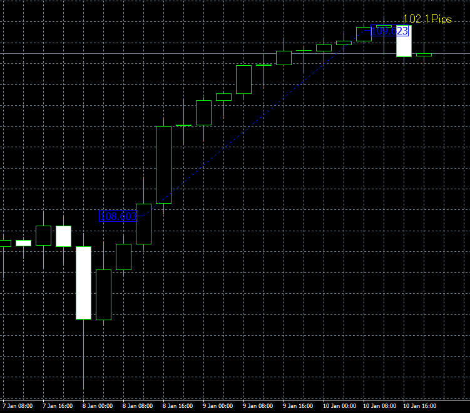Screen dimensions: 470x413
Task: Click the tall green candle body at 8 Jan 16:00
Action: [164, 165]
